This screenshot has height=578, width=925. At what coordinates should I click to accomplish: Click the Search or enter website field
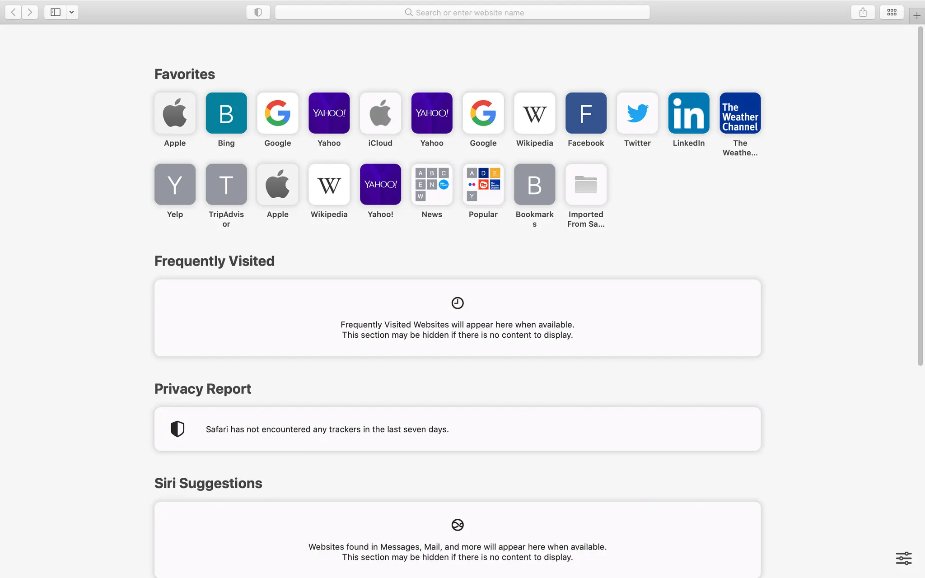462,12
